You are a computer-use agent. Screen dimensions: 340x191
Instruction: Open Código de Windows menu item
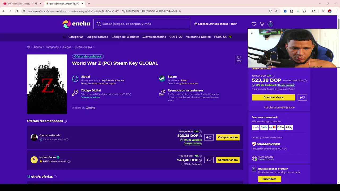click(x=125, y=37)
